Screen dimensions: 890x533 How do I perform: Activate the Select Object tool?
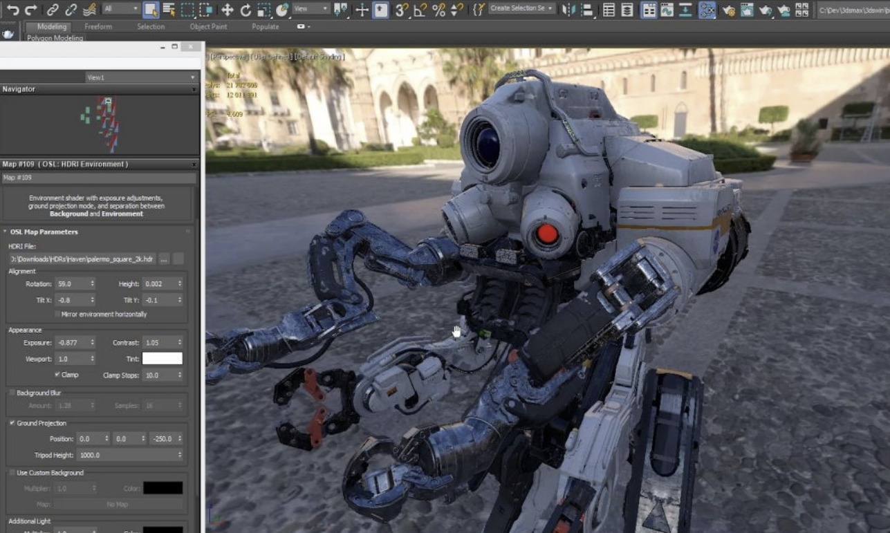coord(151,10)
